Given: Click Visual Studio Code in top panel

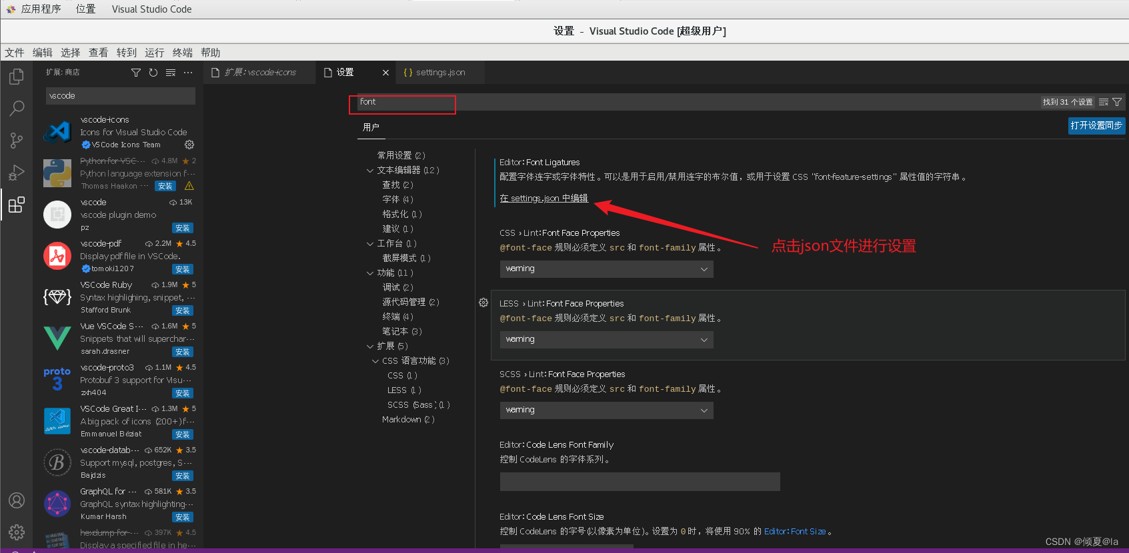Looking at the screenshot, I should 151,9.
